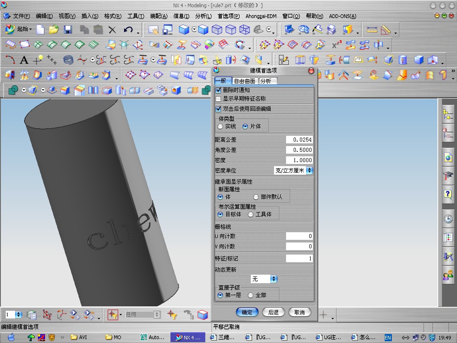
Task: Switch to the 自由曲面 tab
Action: coord(245,81)
